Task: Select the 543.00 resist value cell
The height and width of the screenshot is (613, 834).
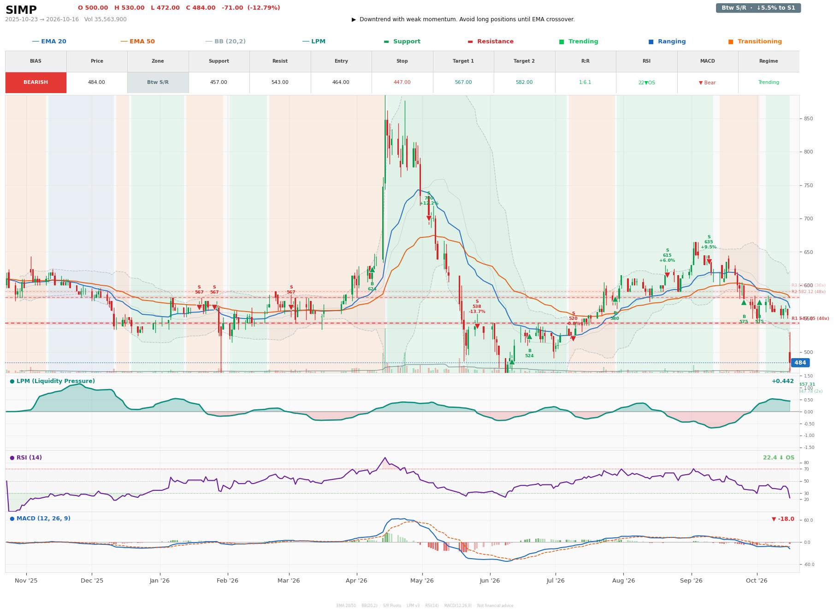Action: [x=280, y=83]
